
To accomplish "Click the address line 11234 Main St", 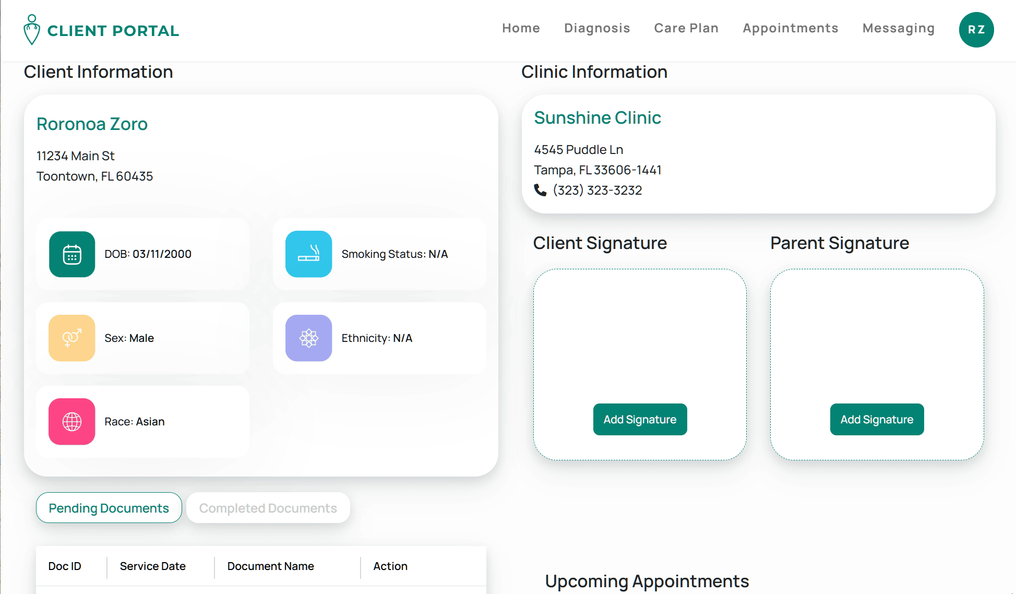I will (76, 156).
